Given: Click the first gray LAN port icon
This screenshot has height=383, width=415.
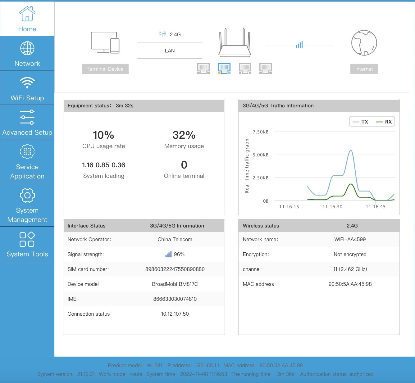Looking at the screenshot, I should tap(203, 68).
